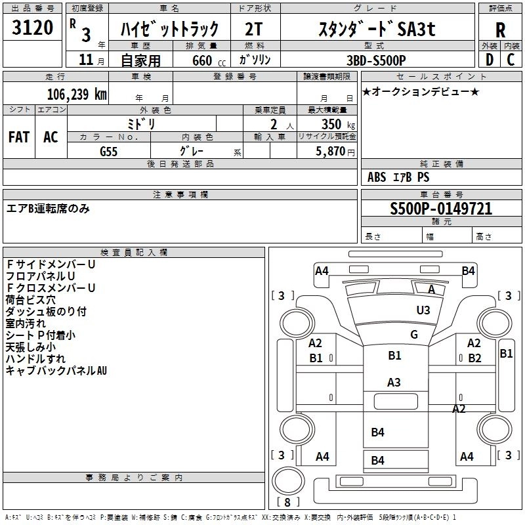Click the [8] marker below the diagram

click(x=287, y=502)
